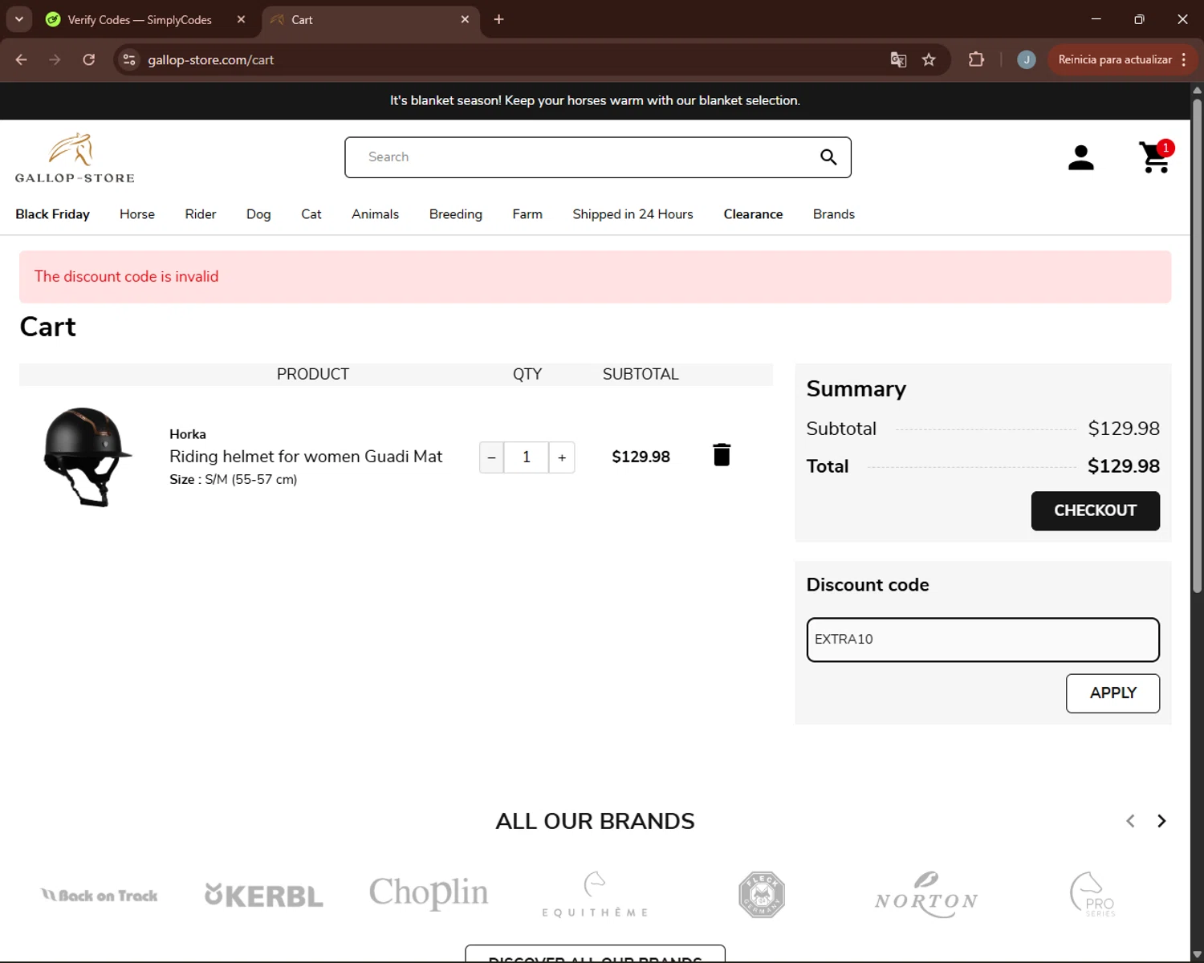Open the shopping cart icon in the header
Image resolution: width=1204 pixels, height=963 pixels.
(x=1156, y=156)
